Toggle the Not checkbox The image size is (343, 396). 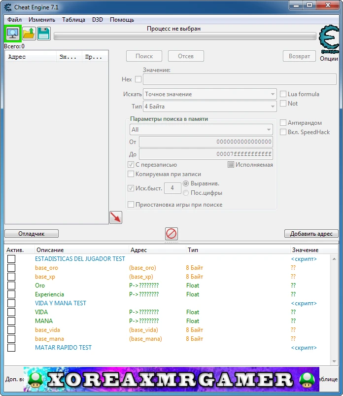(283, 104)
